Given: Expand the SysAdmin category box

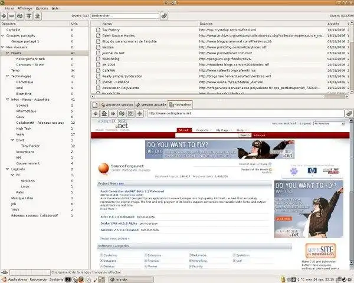Looking at the screenshot, I should tap(234, 255).
